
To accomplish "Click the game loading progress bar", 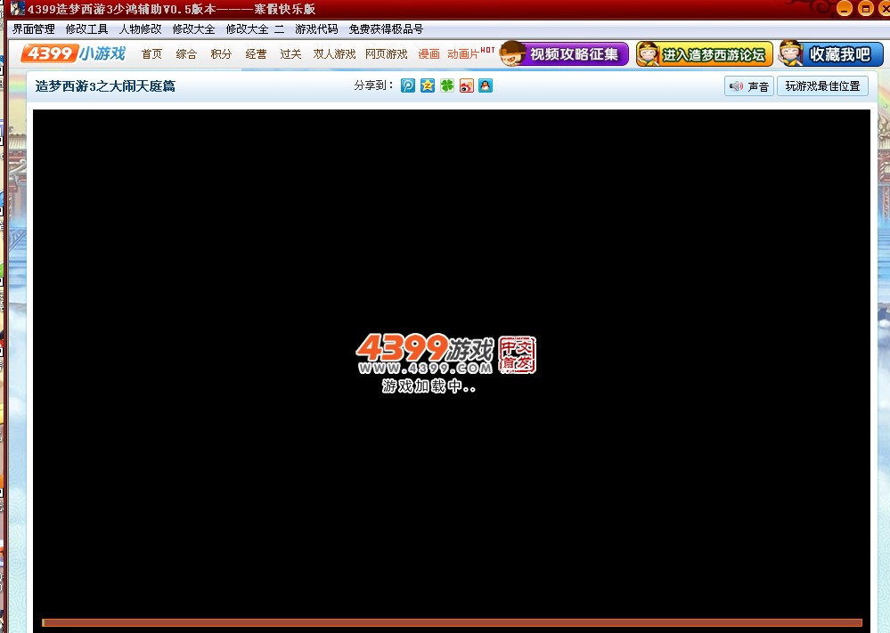I will [453, 623].
